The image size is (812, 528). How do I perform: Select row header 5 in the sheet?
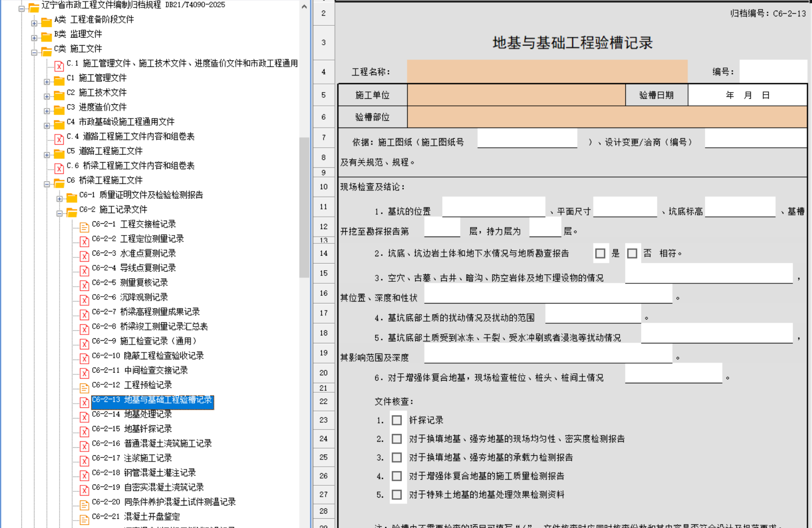(x=324, y=95)
